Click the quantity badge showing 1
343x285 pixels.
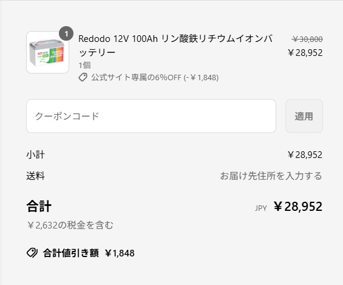tap(66, 33)
